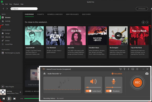Open Activity in the sidebar
This screenshot has width=152, height=102.
click(8, 21)
